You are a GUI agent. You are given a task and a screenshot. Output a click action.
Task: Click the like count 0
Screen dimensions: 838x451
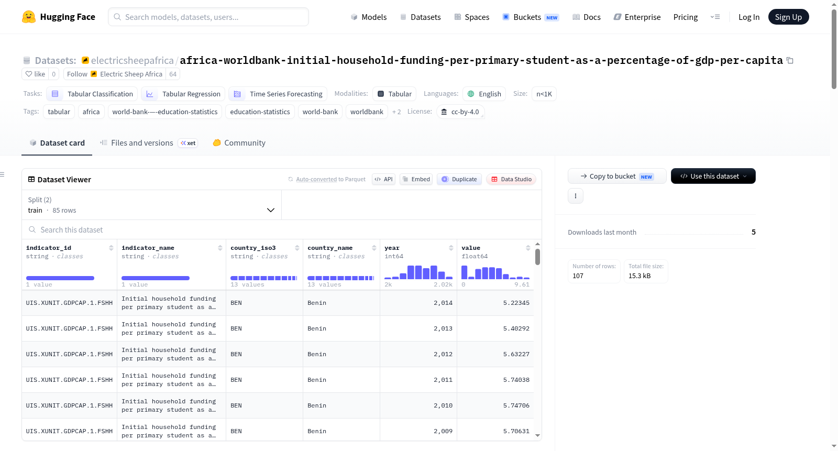[53, 74]
